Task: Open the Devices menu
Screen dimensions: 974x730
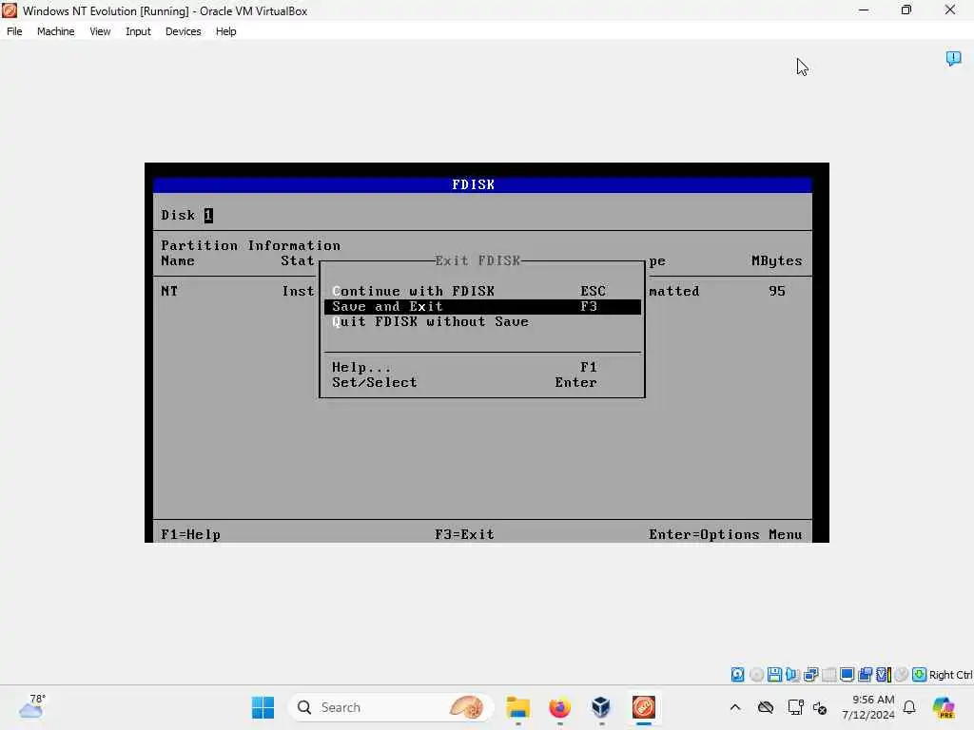Action: (183, 31)
